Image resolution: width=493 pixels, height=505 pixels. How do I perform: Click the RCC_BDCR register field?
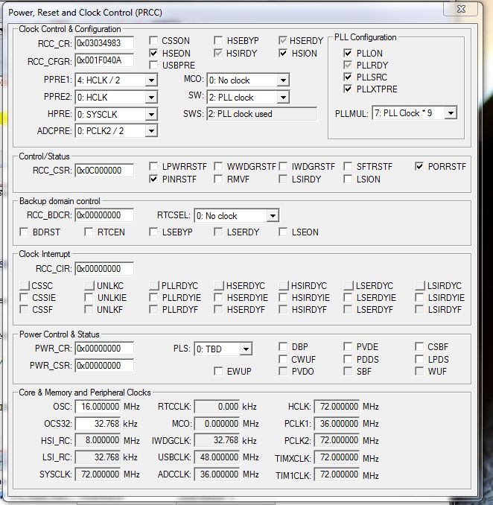(104, 215)
